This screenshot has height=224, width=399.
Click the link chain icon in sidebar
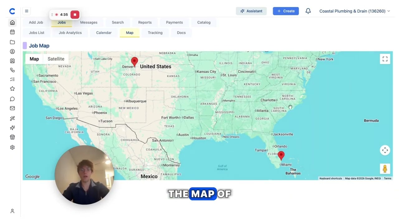pyautogui.click(x=12, y=70)
